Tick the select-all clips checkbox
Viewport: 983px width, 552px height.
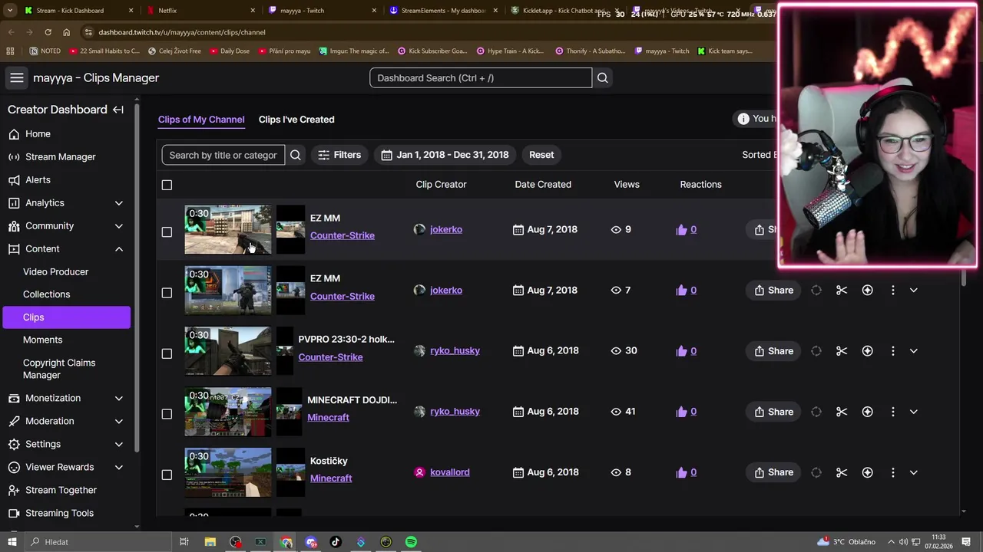[167, 185]
